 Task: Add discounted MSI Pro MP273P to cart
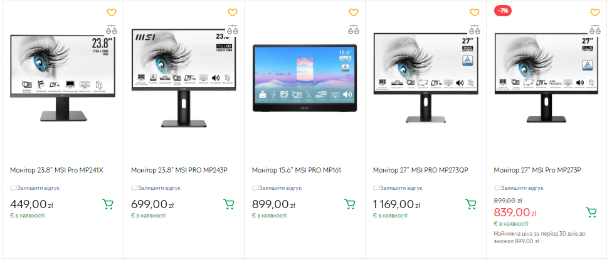pyautogui.click(x=591, y=212)
